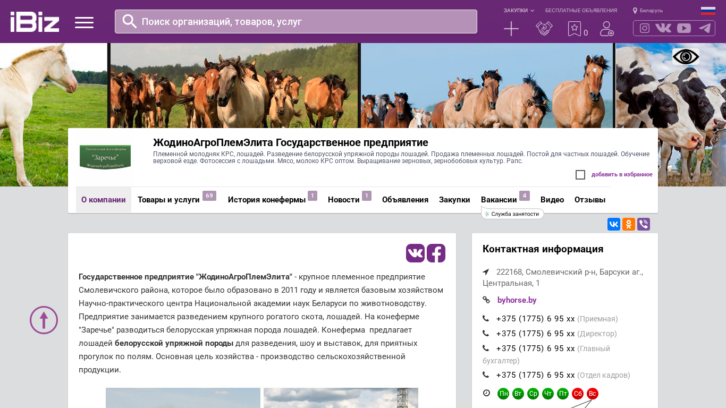Click the company logo "Заречье"
The image size is (726, 408).
tap(105, 157)
